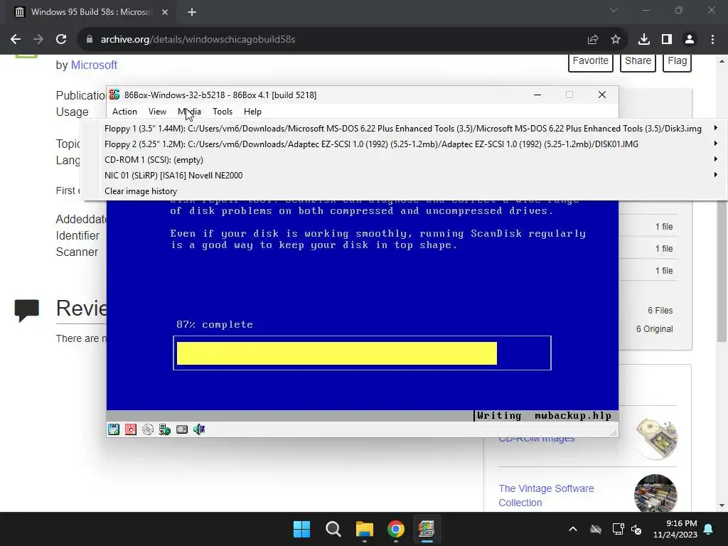Open File Explorer from the taskbar

point(365,529)
